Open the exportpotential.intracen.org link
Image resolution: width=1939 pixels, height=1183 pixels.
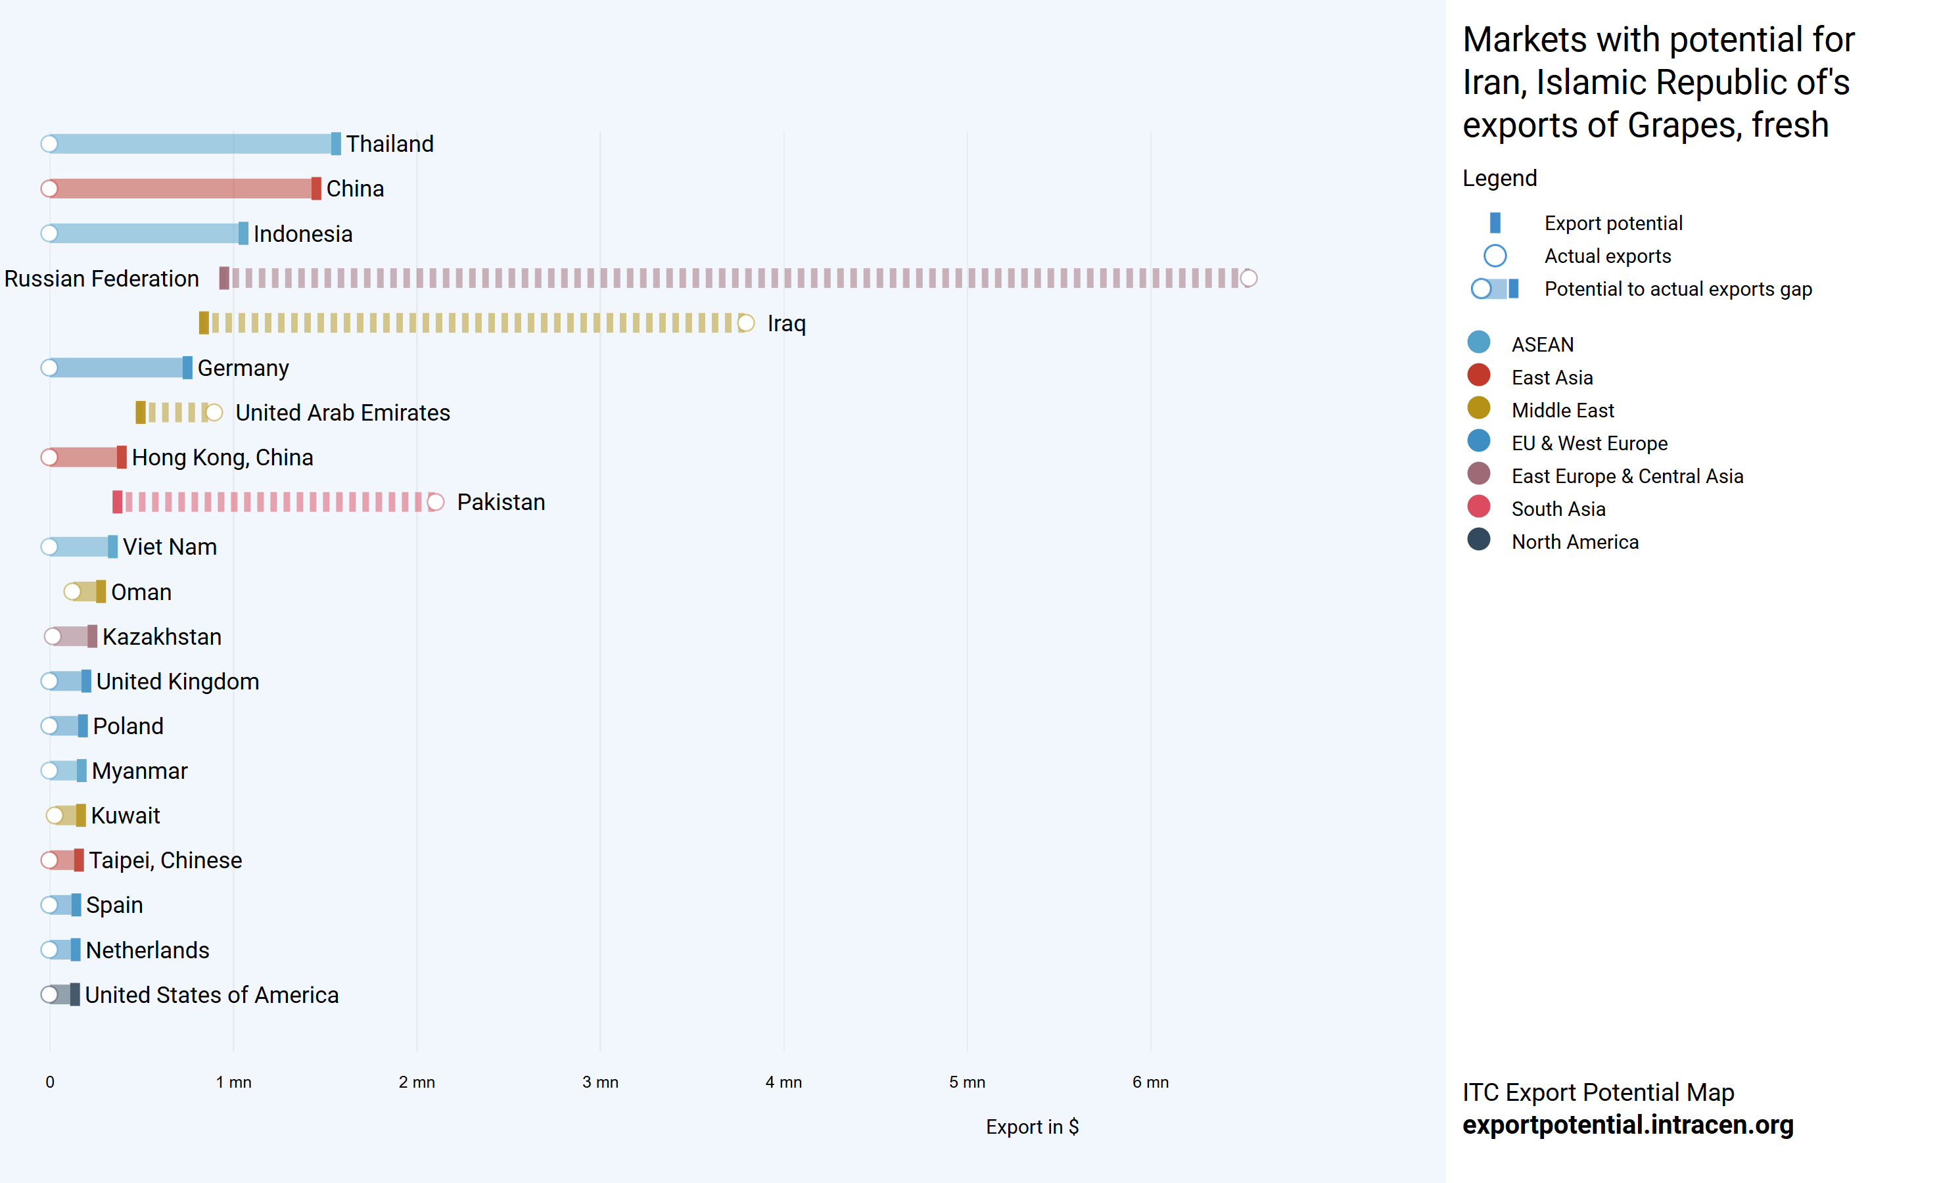pyautogui.click(x=1627, y=1125)
